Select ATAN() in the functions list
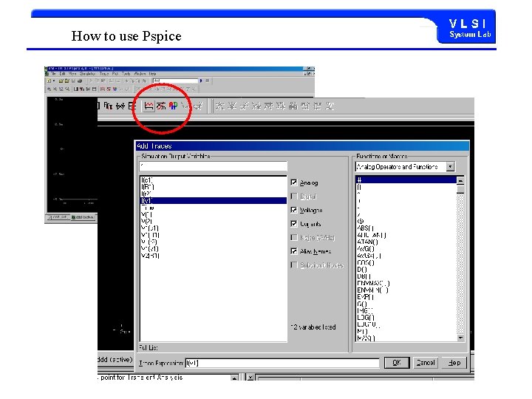 (367, 242)
